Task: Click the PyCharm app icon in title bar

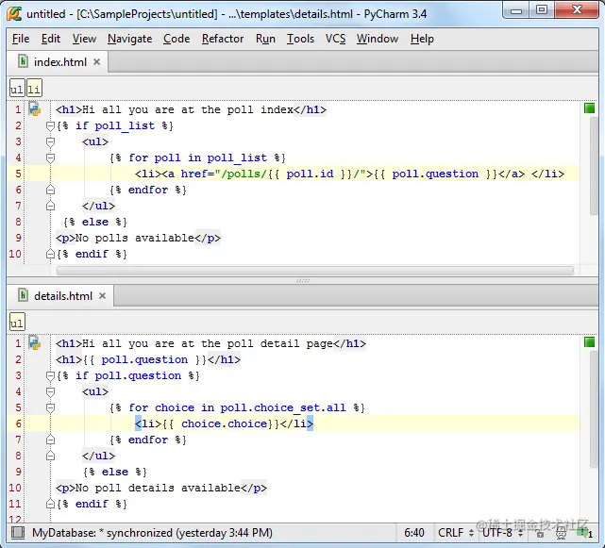Action: coord(14,14)
